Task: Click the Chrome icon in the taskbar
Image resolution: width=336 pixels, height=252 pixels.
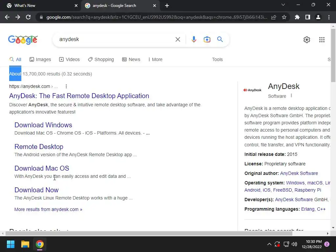Action: pyautogui.click(x=40, y=244)
